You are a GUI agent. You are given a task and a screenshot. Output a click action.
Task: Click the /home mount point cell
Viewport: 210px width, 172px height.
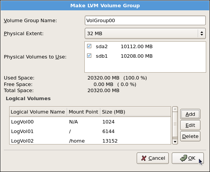pyautogui.click(x=77, y=141)
